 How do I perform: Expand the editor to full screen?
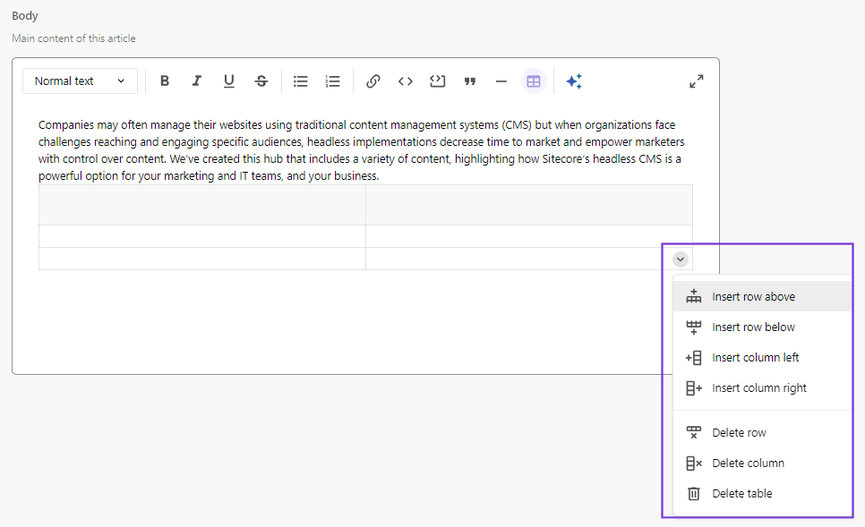click(x=696, y=81)
